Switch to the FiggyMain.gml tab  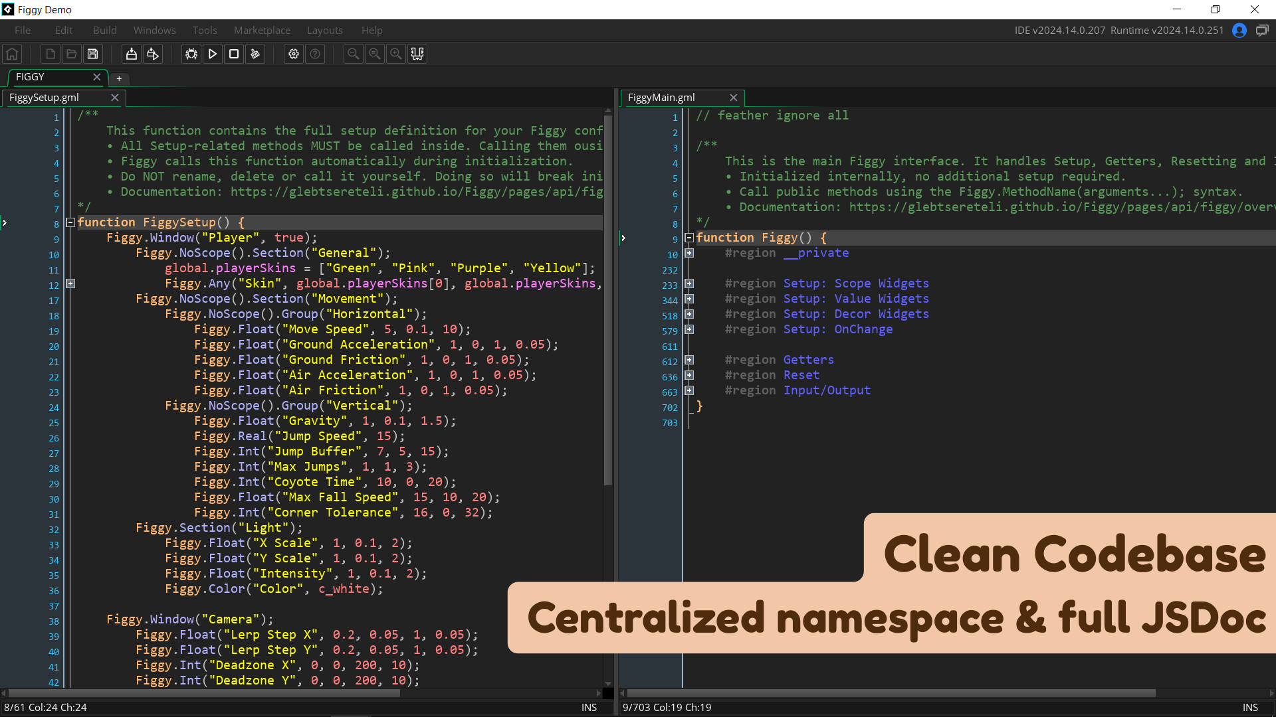[661, 98]
